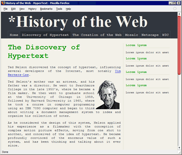The width and height of the screenshot is (182, 155).
Task: Click the red vertical scrollbar thumb
Action: (179, 45)
